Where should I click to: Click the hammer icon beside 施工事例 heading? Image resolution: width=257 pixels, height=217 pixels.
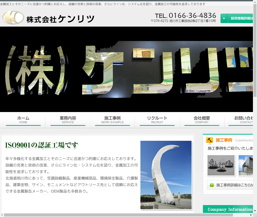pos(209,140)
